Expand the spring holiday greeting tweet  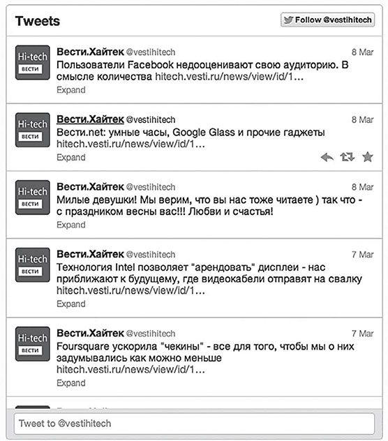(x=71, y=225)
